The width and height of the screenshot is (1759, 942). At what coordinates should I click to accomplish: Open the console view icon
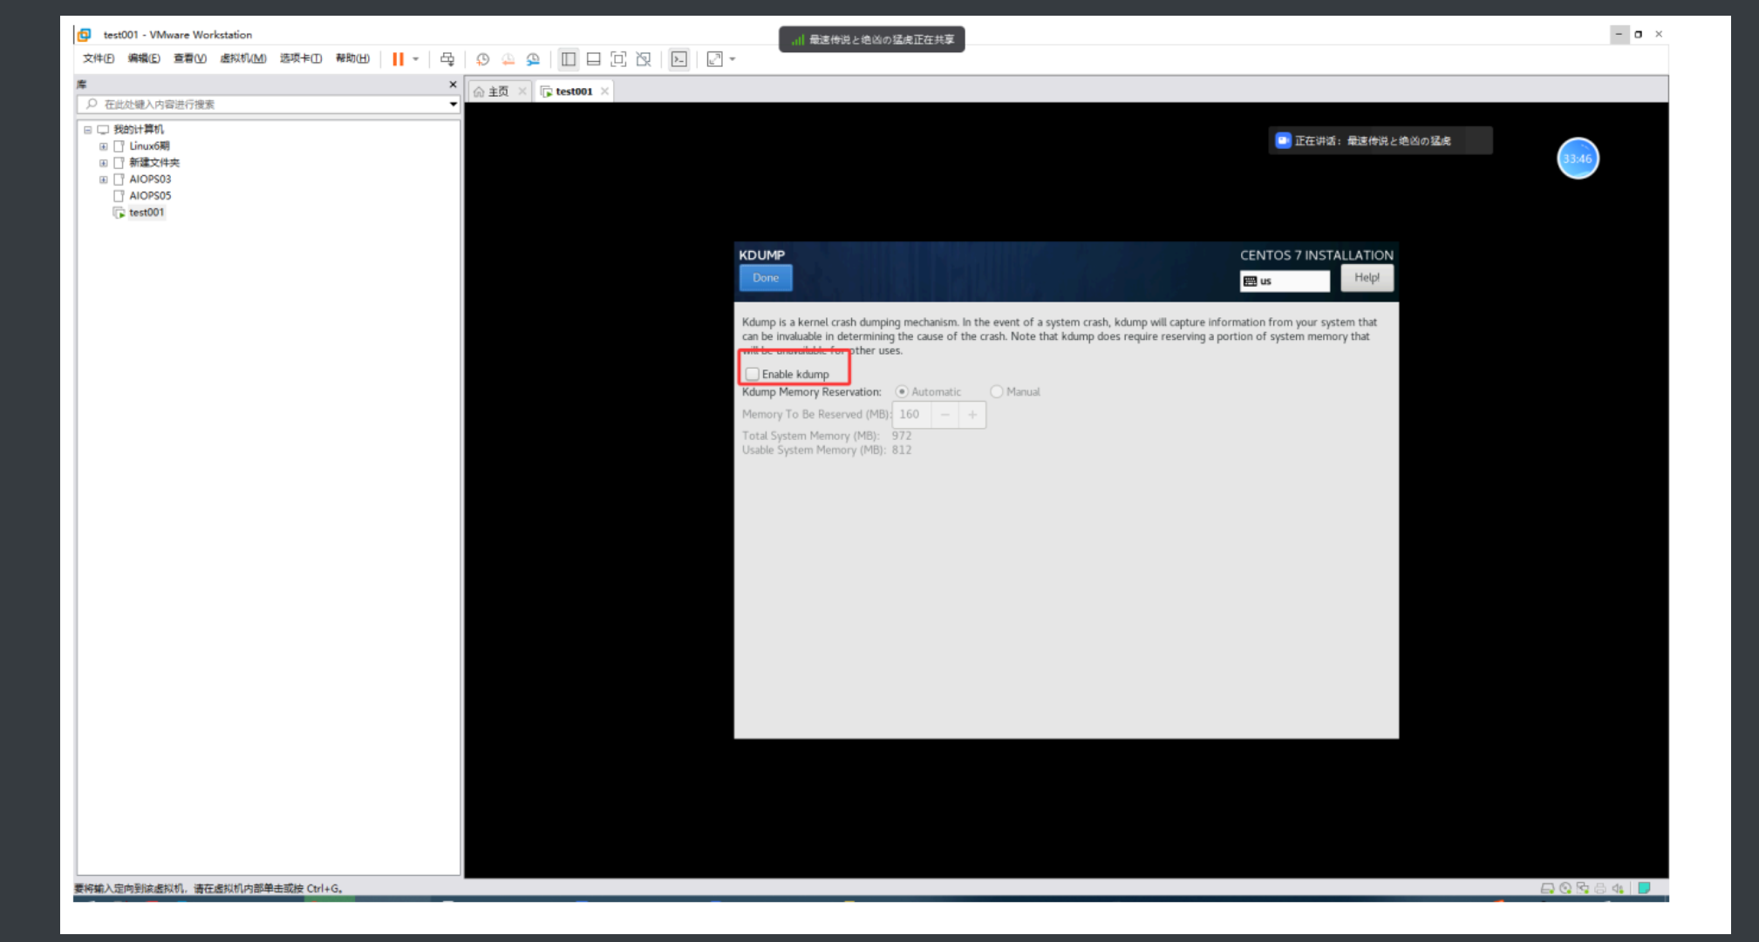[679, 59]
